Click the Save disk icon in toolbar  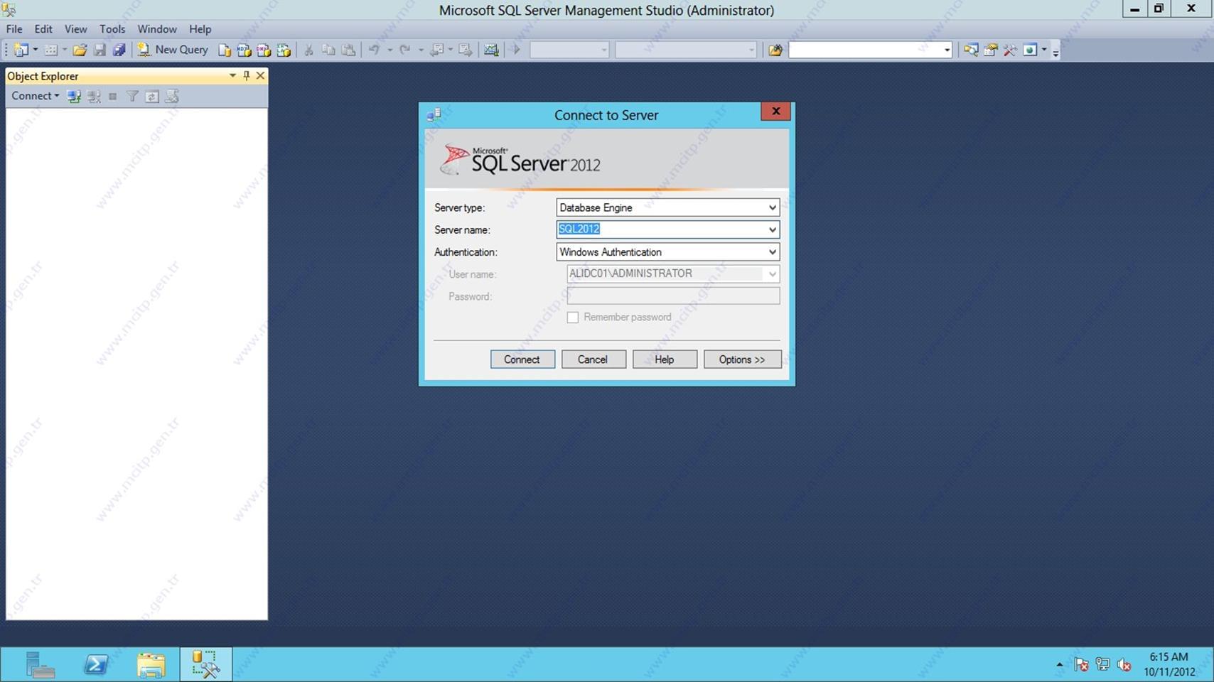point(100,50)
